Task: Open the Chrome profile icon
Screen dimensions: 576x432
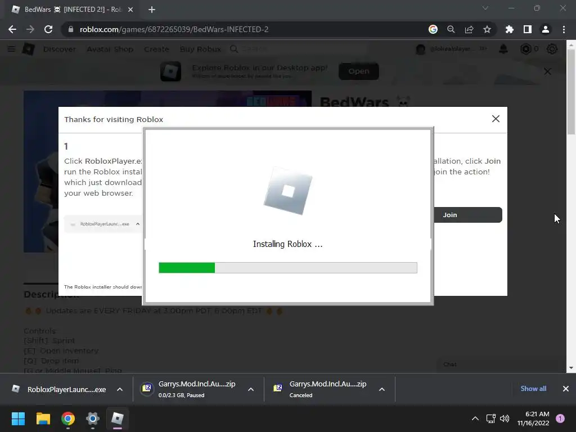Action: [545, 29]
